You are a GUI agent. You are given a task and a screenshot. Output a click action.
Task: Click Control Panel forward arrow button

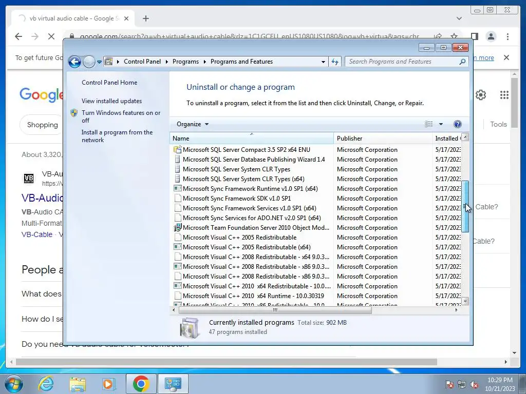pos(89,62)
